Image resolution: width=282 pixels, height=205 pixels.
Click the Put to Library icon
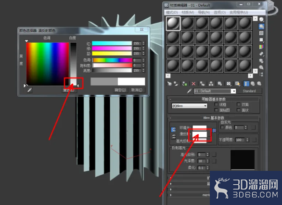pyautogui.click(x=220, y=84)
